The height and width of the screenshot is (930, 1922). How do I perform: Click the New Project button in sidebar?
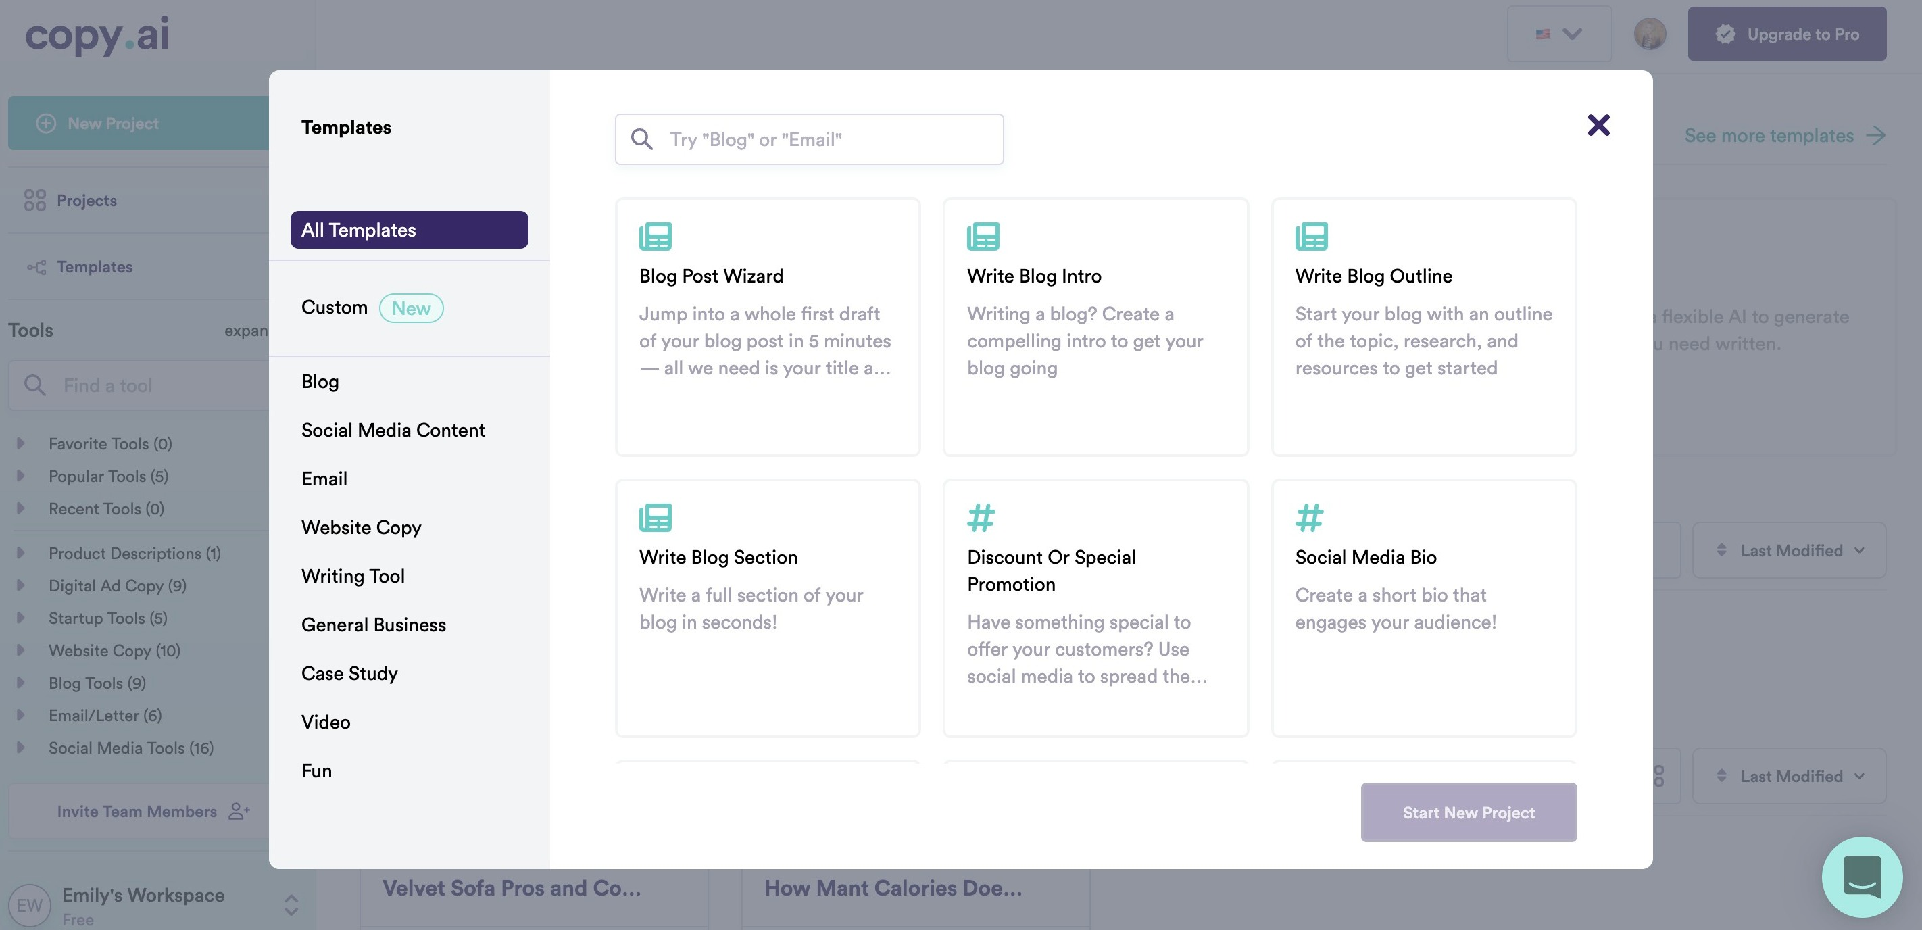[139, 123]
